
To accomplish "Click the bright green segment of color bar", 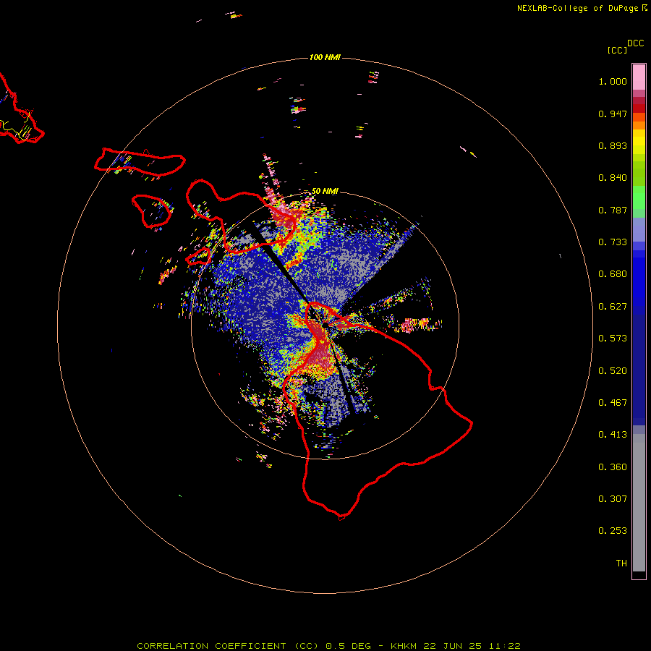I will 639,197.
